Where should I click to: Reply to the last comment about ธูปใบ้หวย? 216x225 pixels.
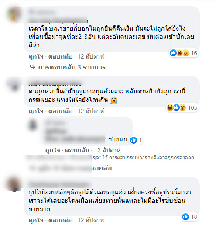[x=60, y=220]
